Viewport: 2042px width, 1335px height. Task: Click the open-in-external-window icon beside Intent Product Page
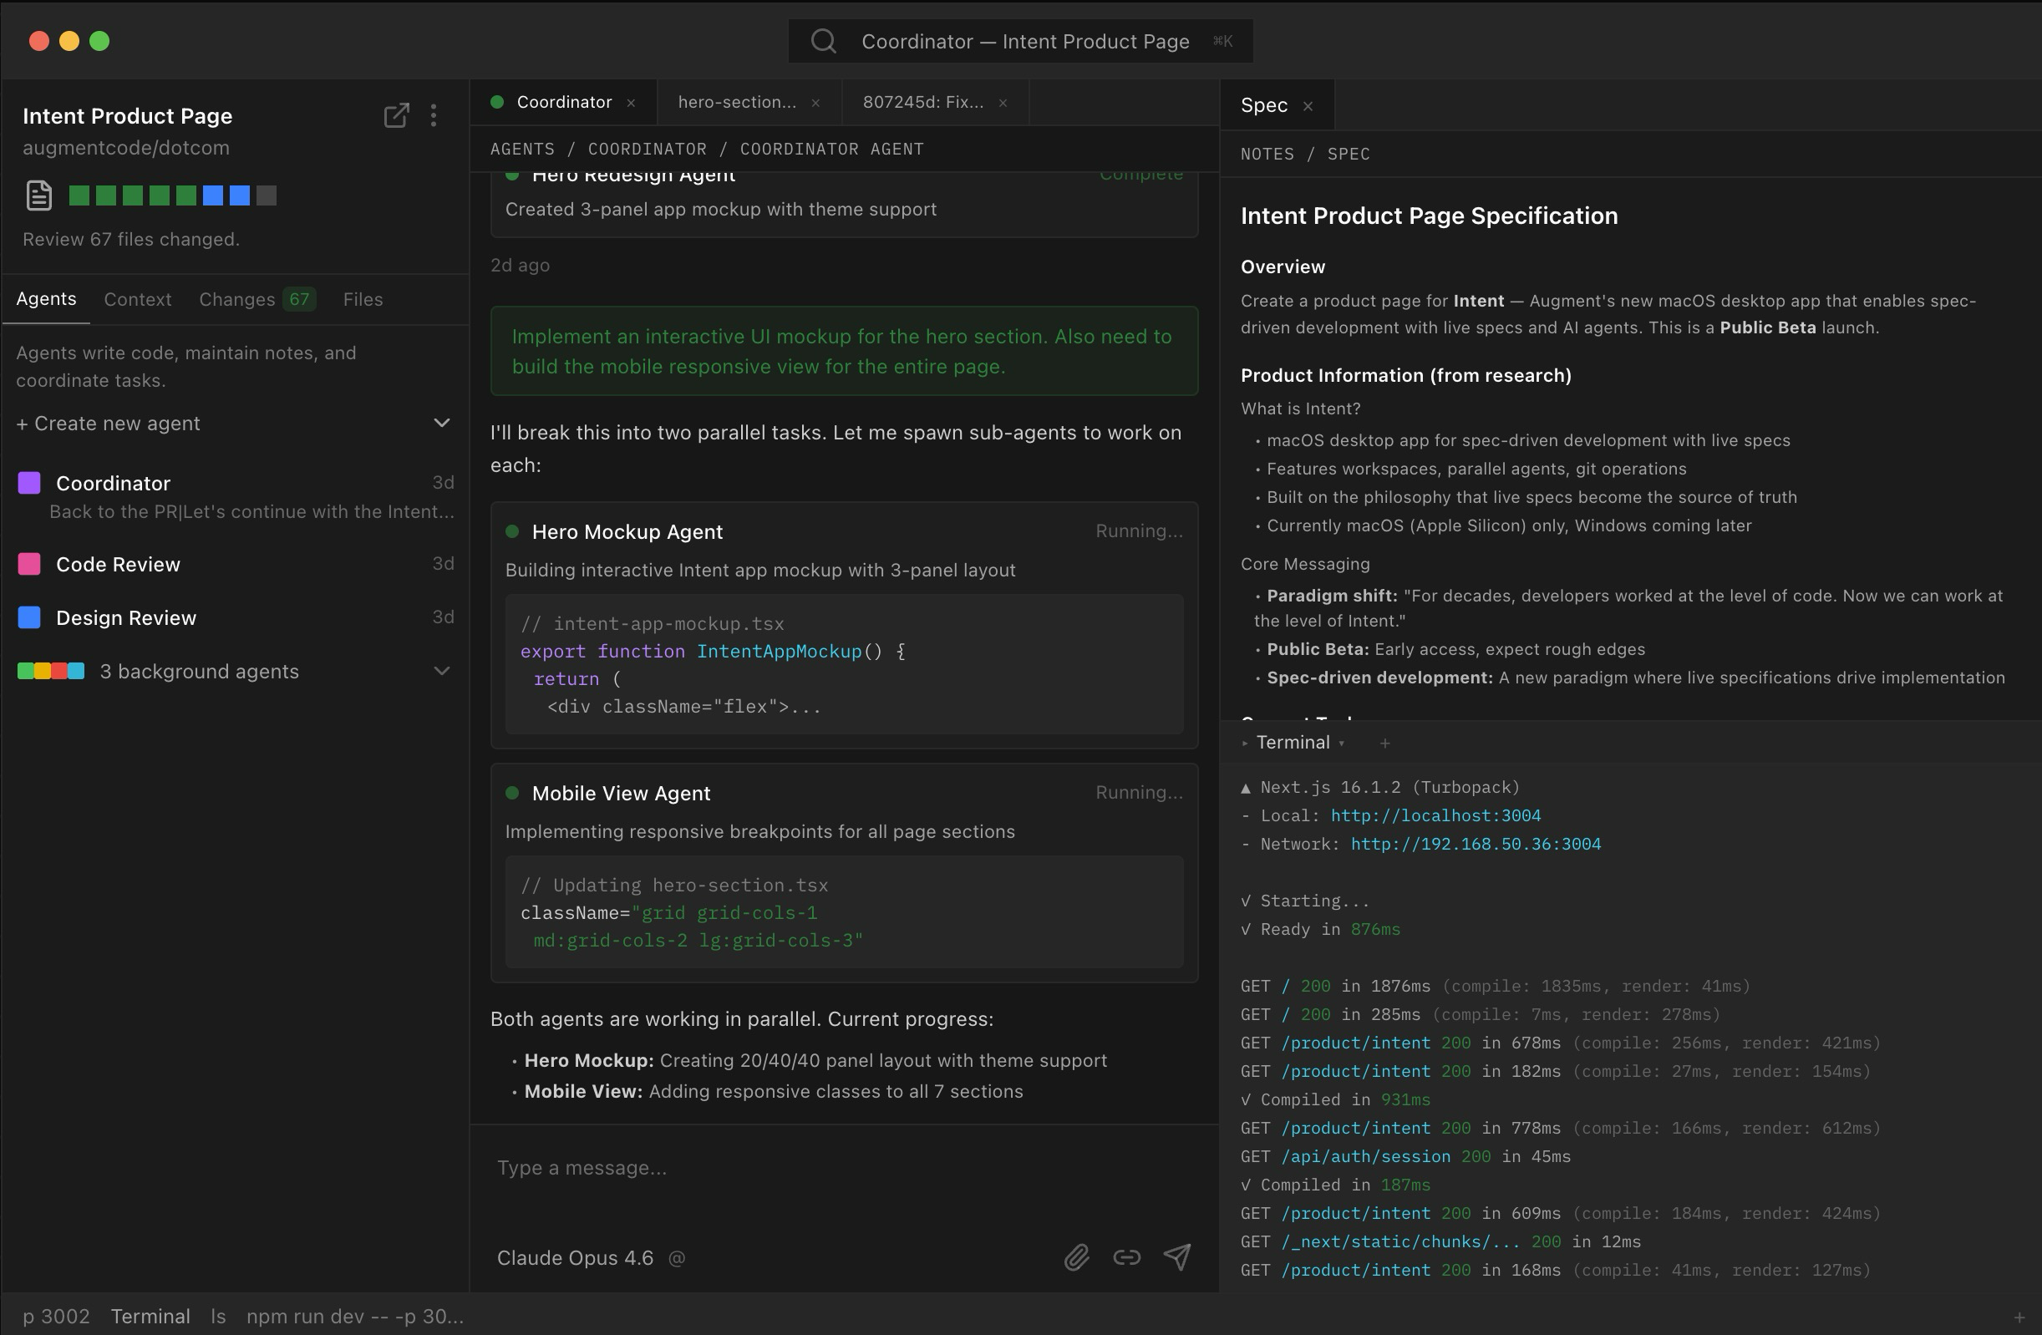click(395, 116)
